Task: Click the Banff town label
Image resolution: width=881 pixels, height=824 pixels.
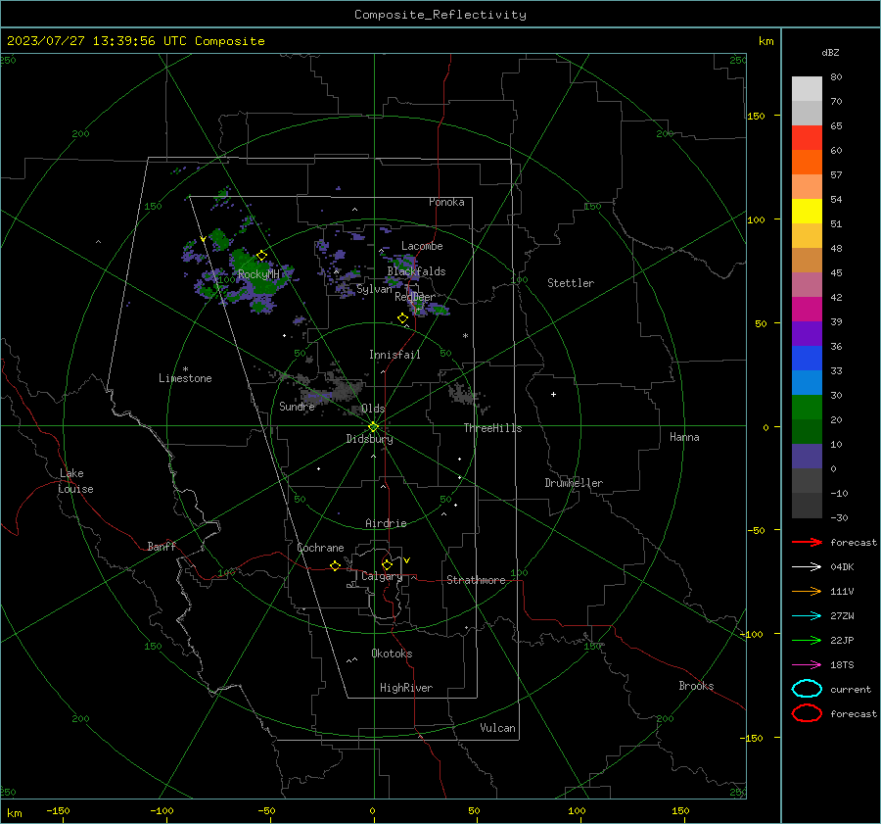Action: 162,546
